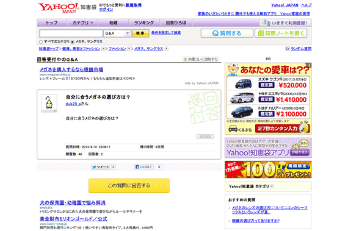Viewport: 348px width, 231px height.
Task: Click the 知恵袋トップ breadcrumb link
Action: pos(49,49)
